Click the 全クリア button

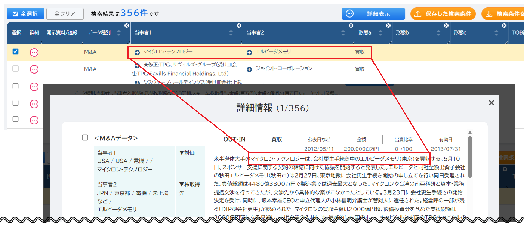click(65, 14)
